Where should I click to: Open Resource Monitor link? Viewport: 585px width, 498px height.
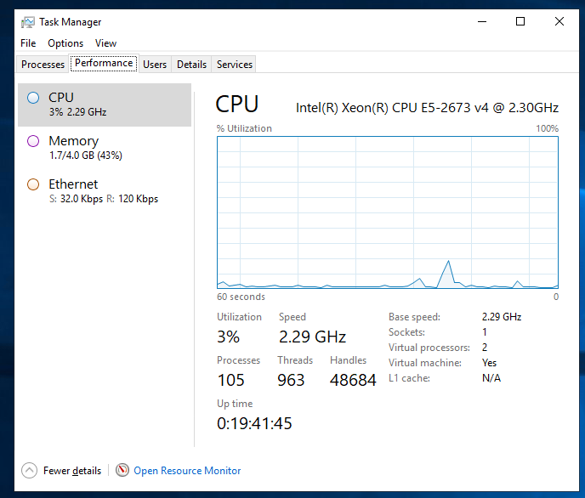(187, 471)
